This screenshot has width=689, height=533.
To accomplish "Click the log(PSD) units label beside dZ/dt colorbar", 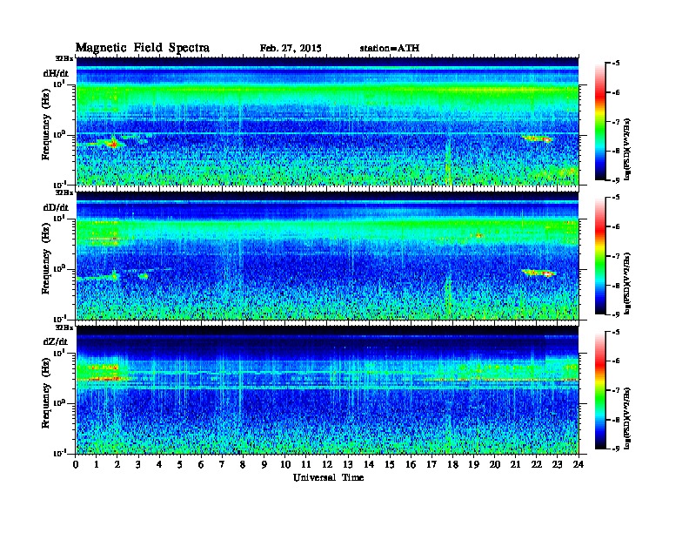I will click(628, 417).
